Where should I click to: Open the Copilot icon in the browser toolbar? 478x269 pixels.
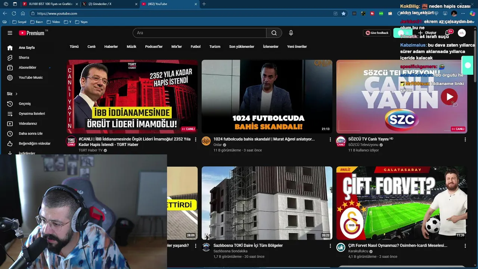click(472, 13)
